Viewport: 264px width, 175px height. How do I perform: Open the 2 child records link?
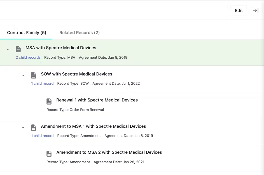point(28,58)
